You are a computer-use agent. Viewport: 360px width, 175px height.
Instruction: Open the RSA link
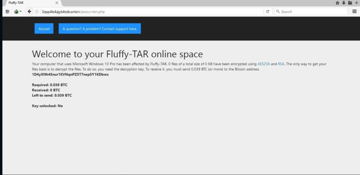[281, 64]
